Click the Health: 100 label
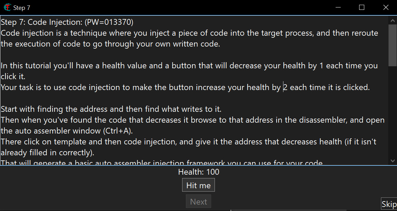The width and height of the screenshot is (397, 211). coord(198,172)
